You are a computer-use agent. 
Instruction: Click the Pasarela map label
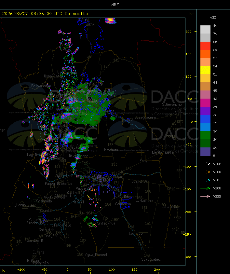pyautogui.click(x=41, y=263)
